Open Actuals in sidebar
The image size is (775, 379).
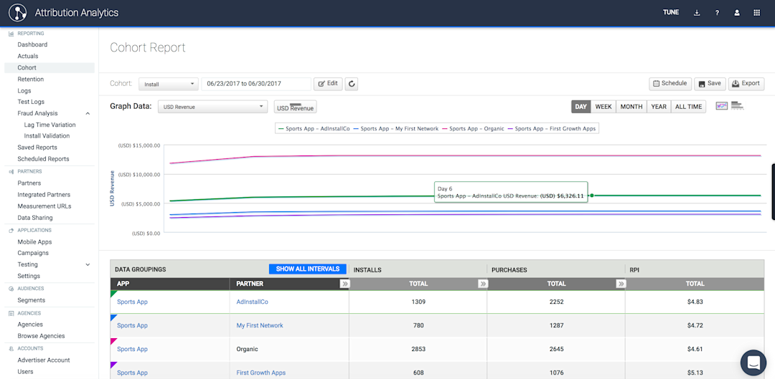click(28, 57)
